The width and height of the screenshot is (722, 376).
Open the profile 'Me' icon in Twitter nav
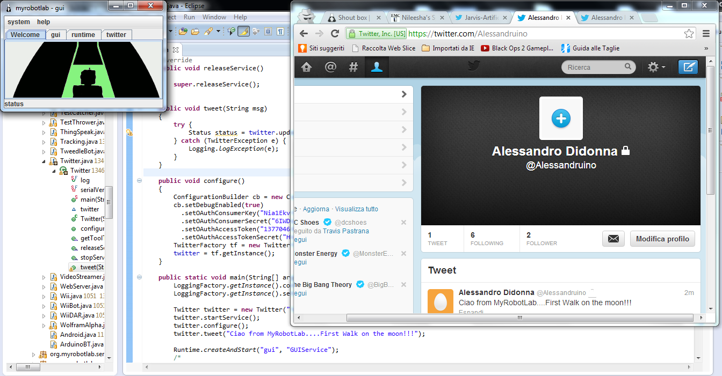(x=377, y=67)
